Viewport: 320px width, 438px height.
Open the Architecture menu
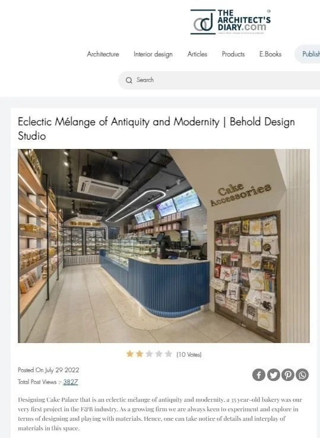click(x=103, y=54)
